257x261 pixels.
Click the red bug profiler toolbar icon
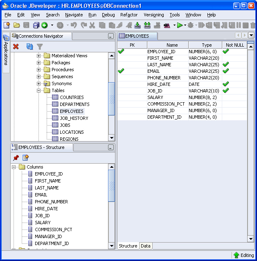pyautogui.click(x=167, y=25)
